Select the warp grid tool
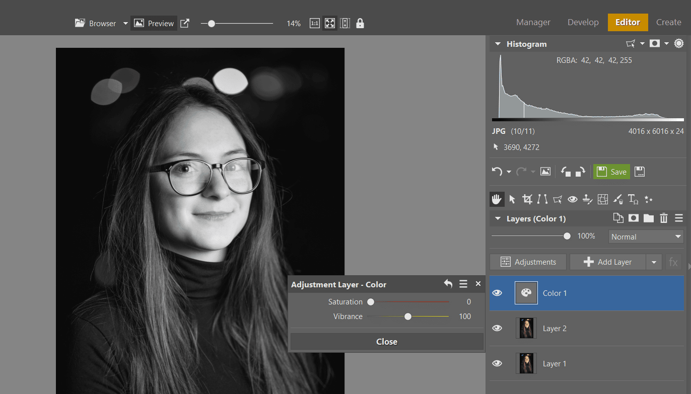 (603, 199)
